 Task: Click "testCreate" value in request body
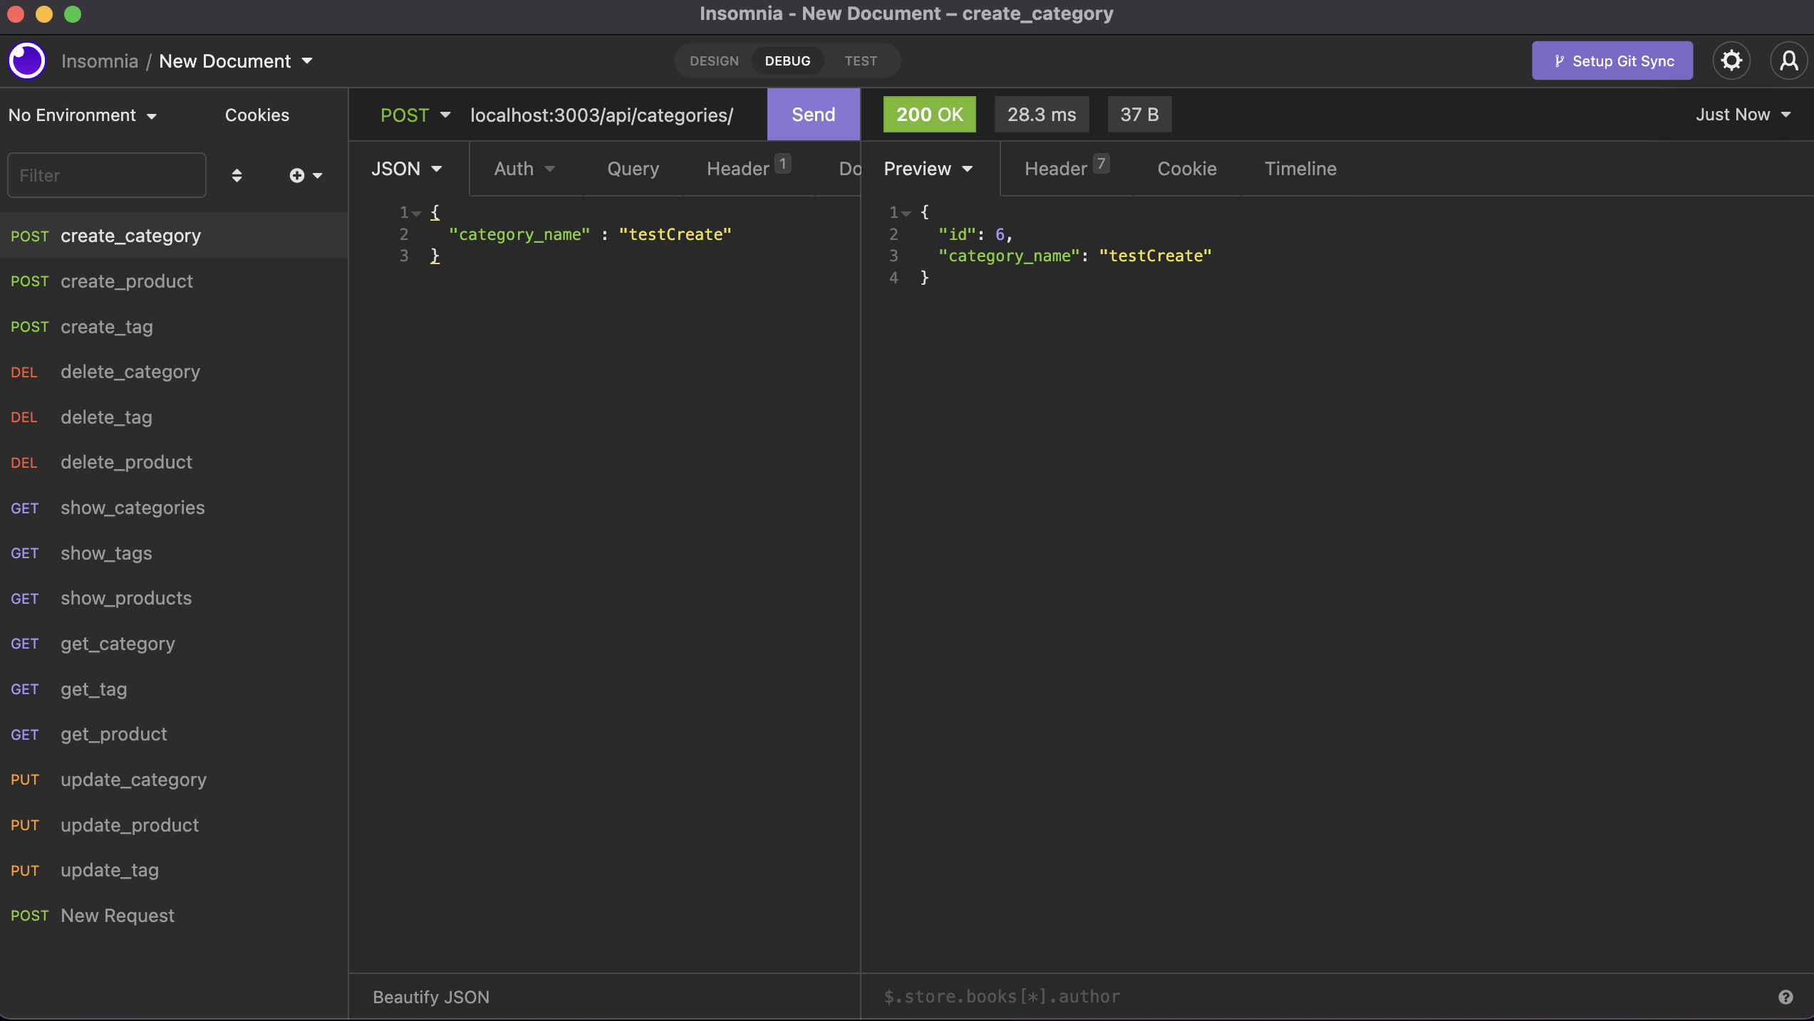675,234
